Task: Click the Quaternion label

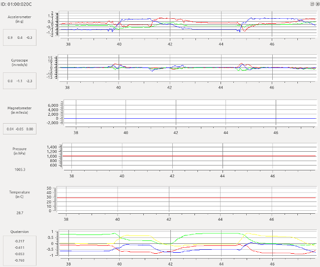Action: 19,232
